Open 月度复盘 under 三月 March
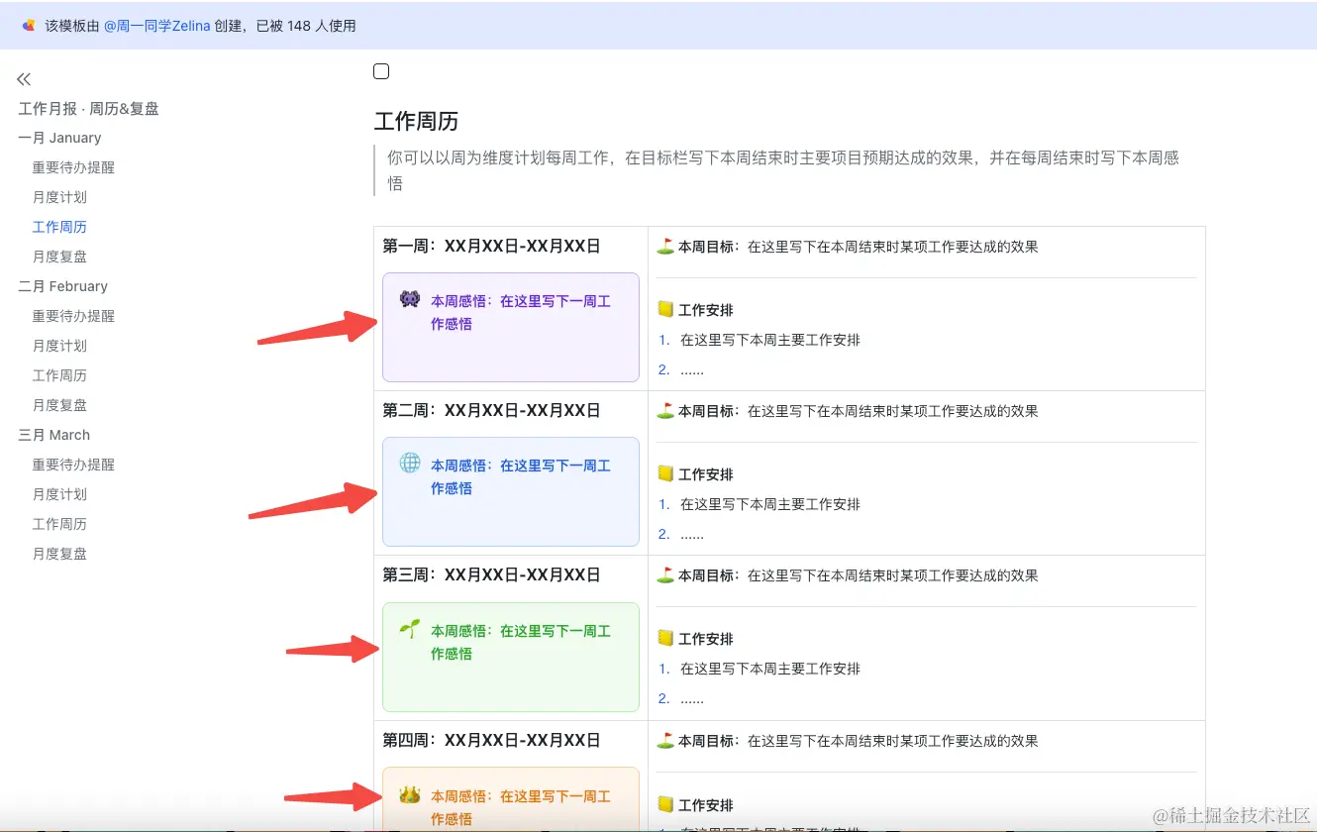The height and width of the screenshot is (832, 1317). 59,554
